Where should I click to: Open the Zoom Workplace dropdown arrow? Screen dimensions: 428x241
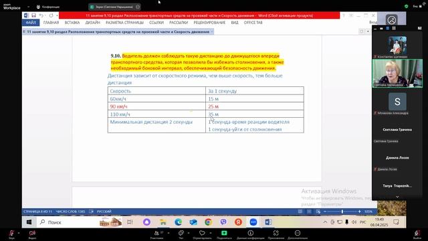click(28, 7)
